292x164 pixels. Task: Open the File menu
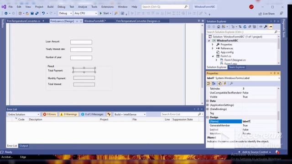click(x=10, y=7)
